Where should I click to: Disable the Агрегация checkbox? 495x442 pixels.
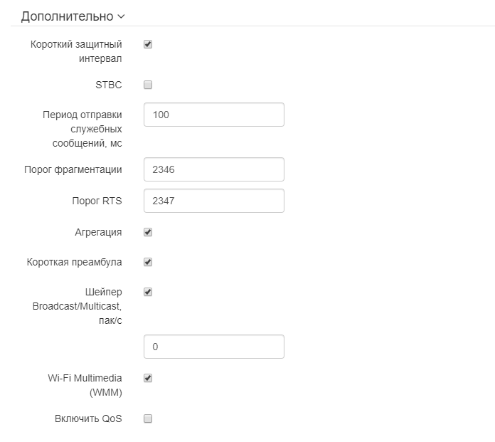148,232
